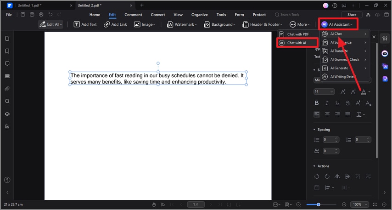Increase font size with A+ icon
392x210 pixels.
pos(343,92)
